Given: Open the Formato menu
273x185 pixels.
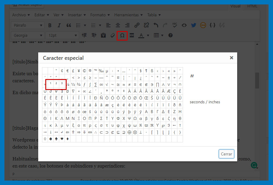Looking at the screenshot, I should [x=100, y=15].
